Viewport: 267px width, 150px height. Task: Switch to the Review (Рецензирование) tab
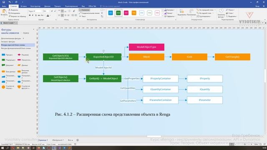pos(71,6)
